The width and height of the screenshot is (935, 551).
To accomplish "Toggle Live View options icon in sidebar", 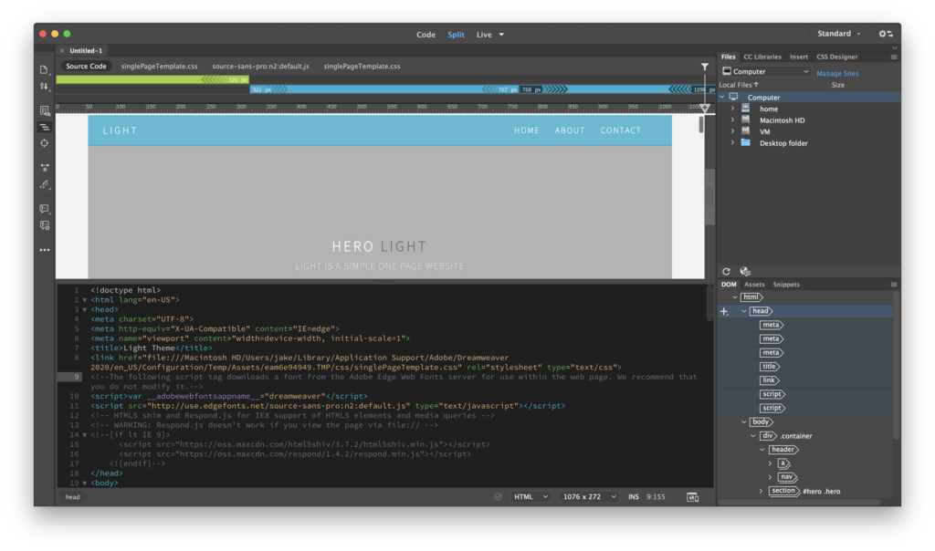I will click(44, 110).
